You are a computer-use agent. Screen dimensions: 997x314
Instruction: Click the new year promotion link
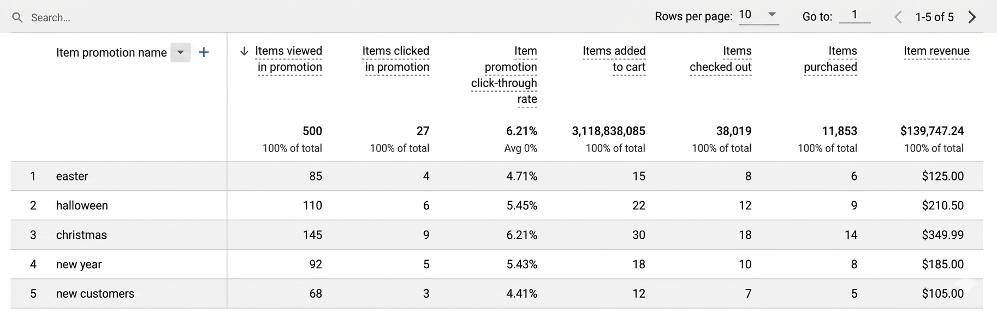coord(79,264)
